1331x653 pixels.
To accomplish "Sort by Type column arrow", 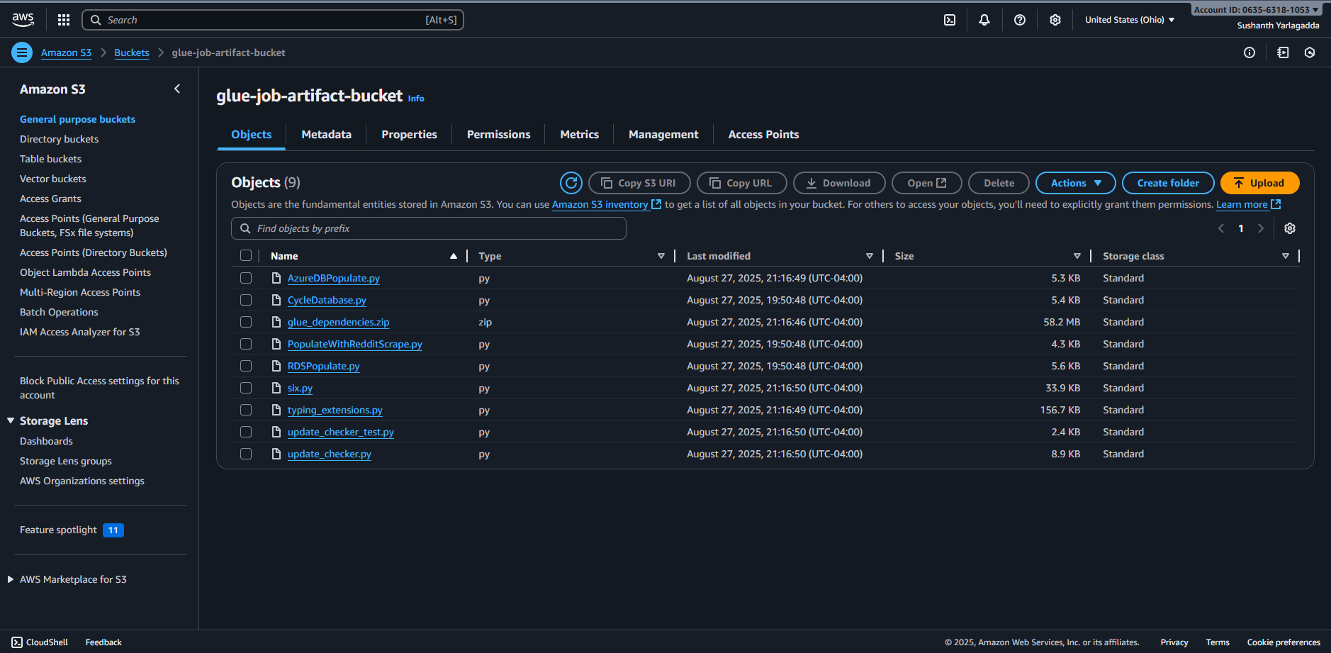I will tap(661, 256).
